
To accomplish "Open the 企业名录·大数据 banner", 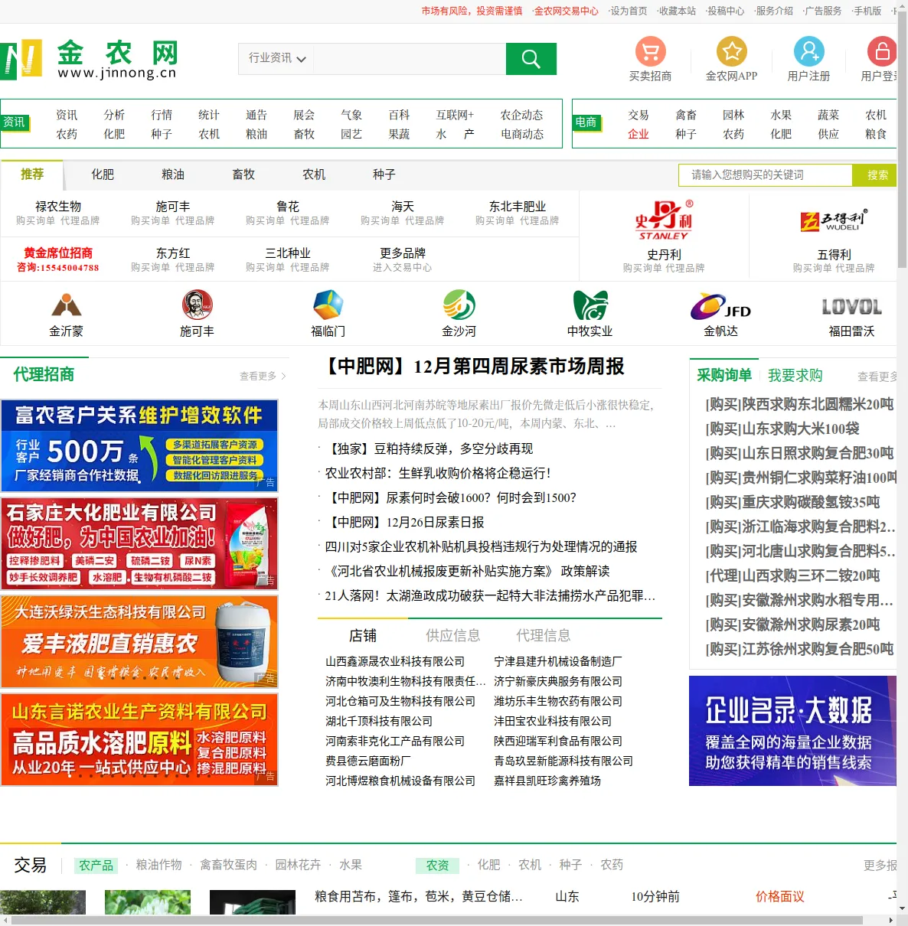I will coord(792,731).
